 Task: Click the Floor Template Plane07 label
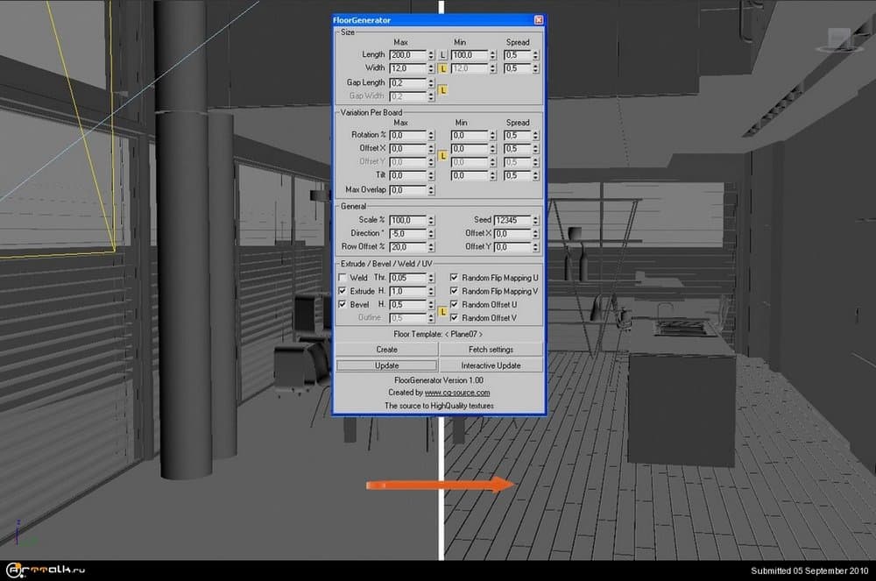[x=439, y=335]
